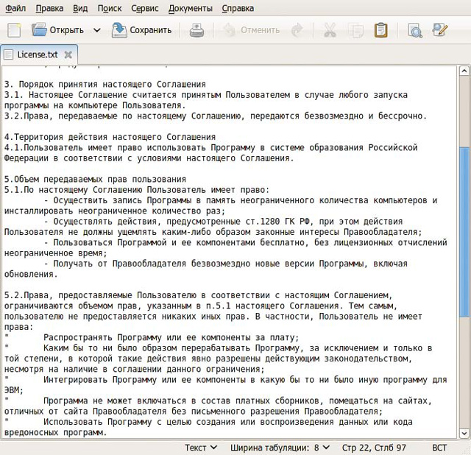Open find and replace icon
This screenshot has width=471, height=455.
coord(440,29)
